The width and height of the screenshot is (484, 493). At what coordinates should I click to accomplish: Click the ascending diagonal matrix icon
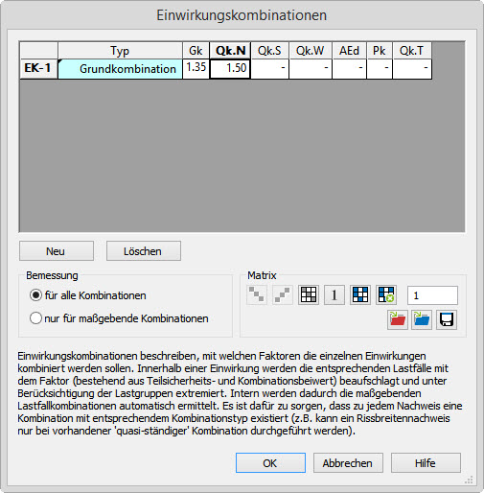(x=283, y=294)
